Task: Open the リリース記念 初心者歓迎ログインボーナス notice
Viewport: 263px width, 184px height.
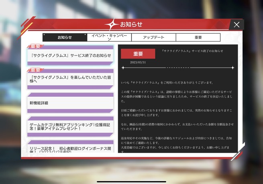Action: pyautogui.click(x=70, y=147)
